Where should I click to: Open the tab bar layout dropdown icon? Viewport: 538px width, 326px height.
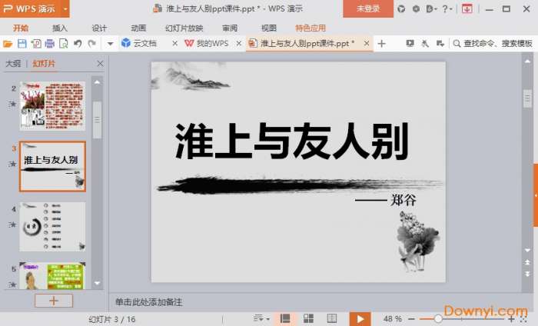pos(440,43)
